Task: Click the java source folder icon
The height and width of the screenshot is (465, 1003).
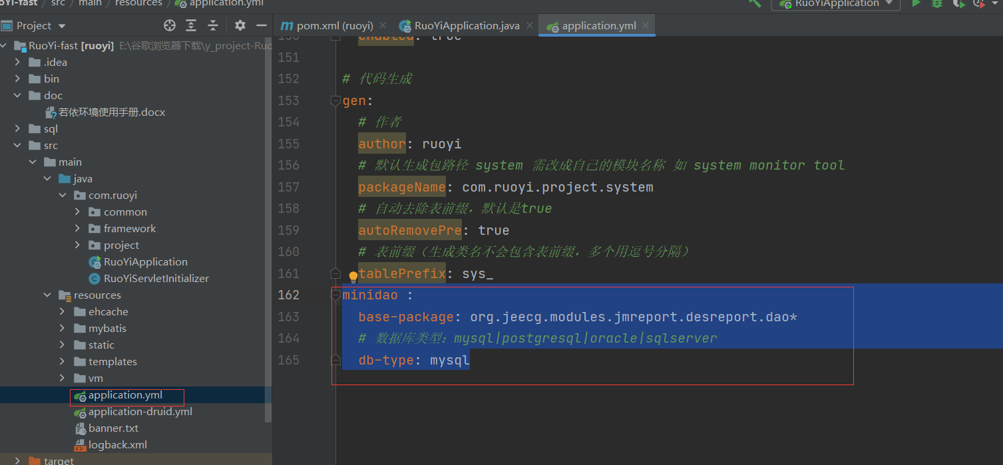Action: click(65, 179)
